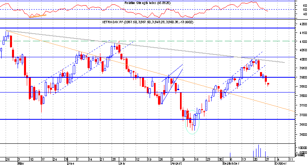Click the May month label
This screenshot has height=165, width=308.
21,163
